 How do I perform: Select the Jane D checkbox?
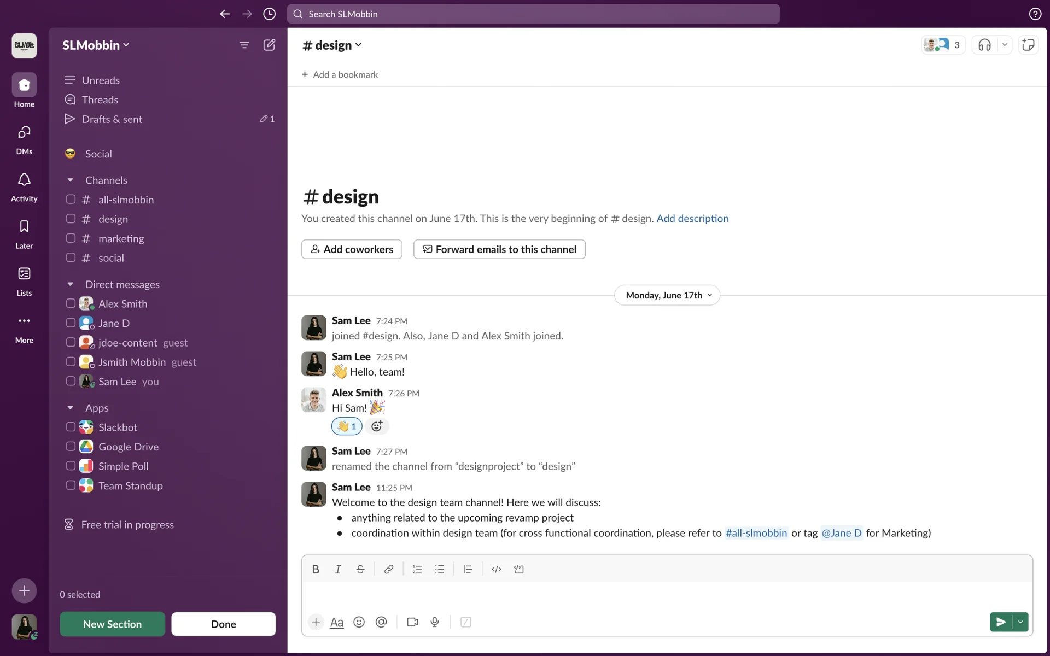click(71, 323)
